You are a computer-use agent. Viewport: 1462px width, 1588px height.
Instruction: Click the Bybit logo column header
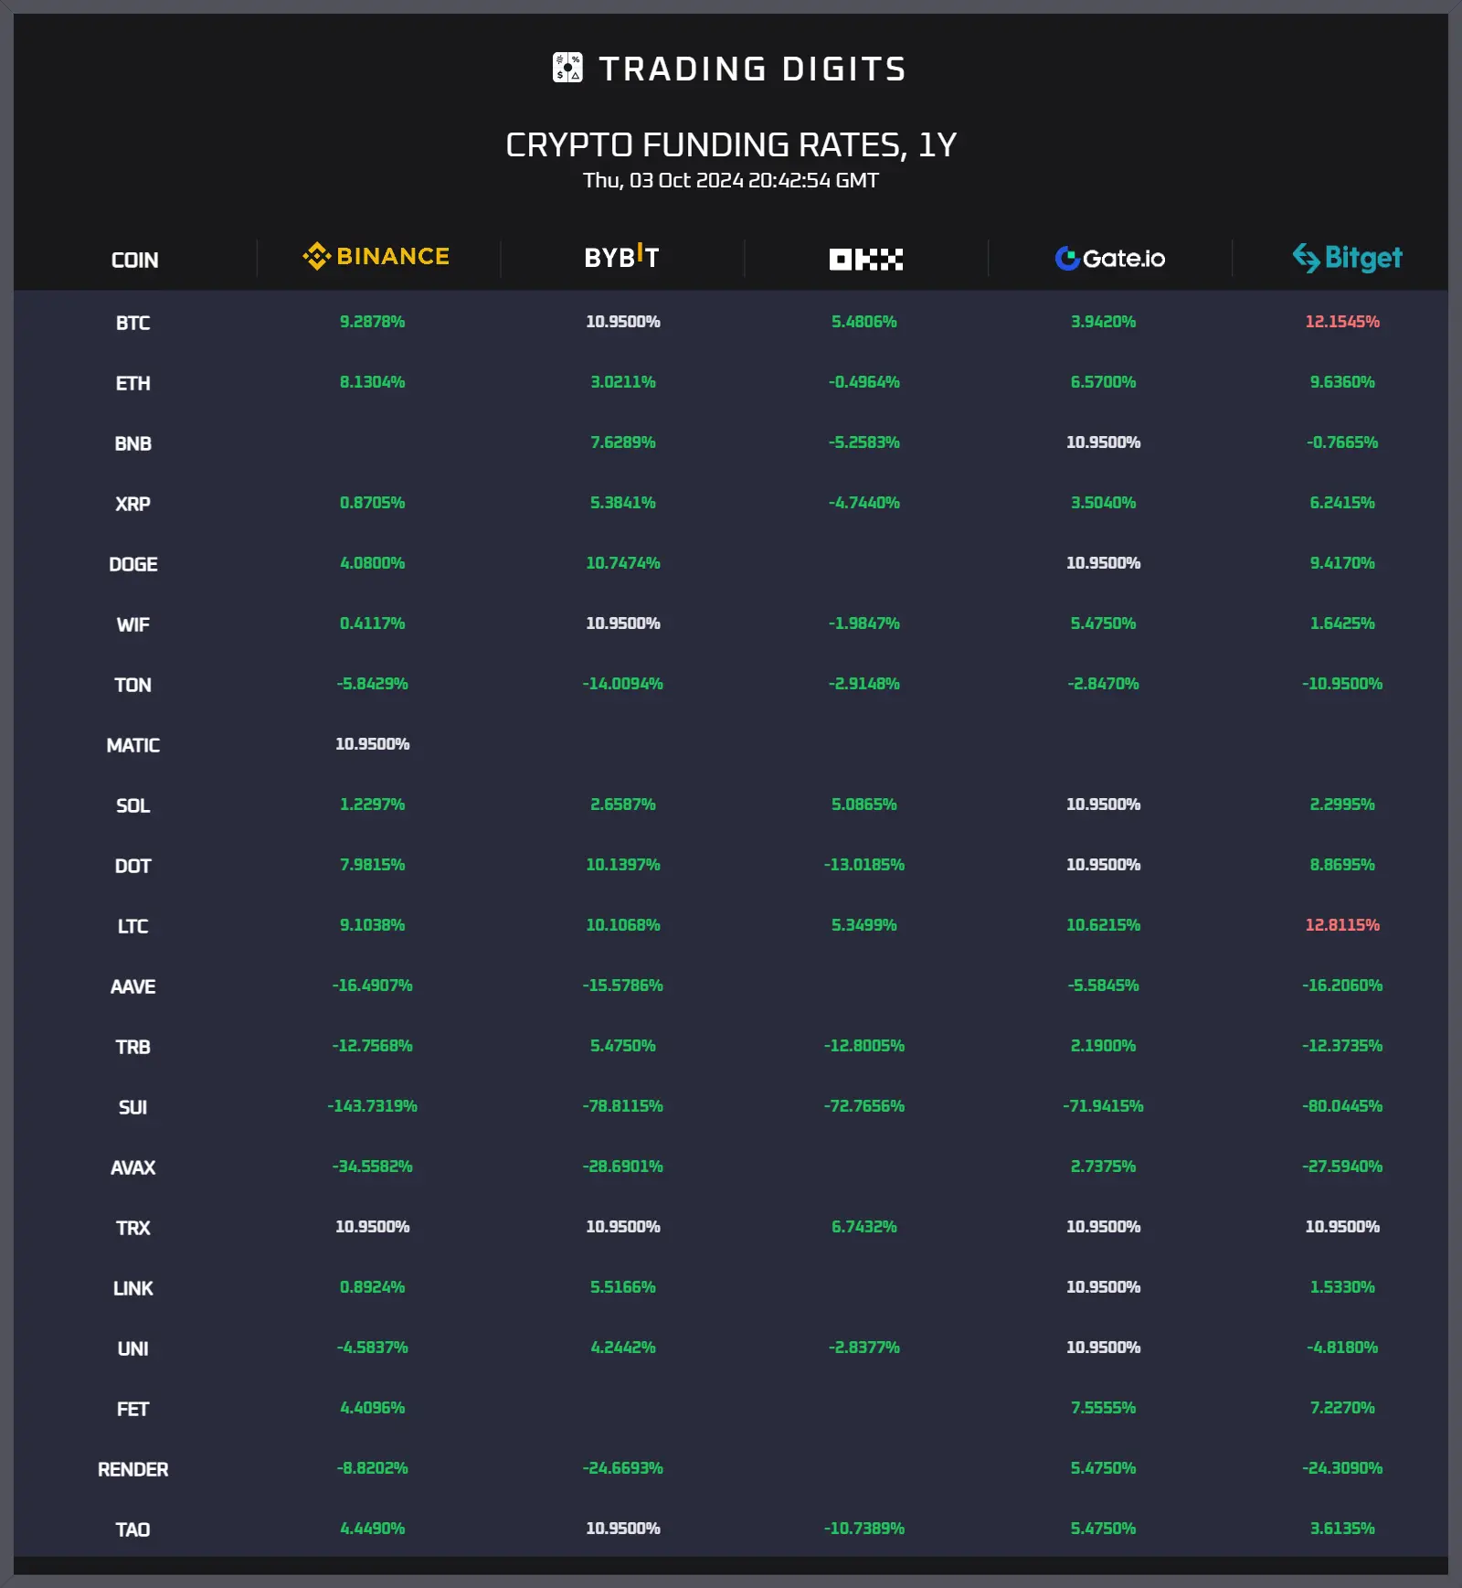[x=621, y=257]
